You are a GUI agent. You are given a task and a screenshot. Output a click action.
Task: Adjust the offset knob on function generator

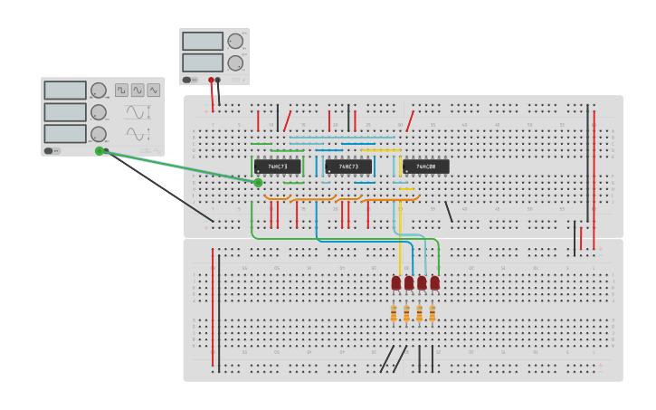[99, 134]
